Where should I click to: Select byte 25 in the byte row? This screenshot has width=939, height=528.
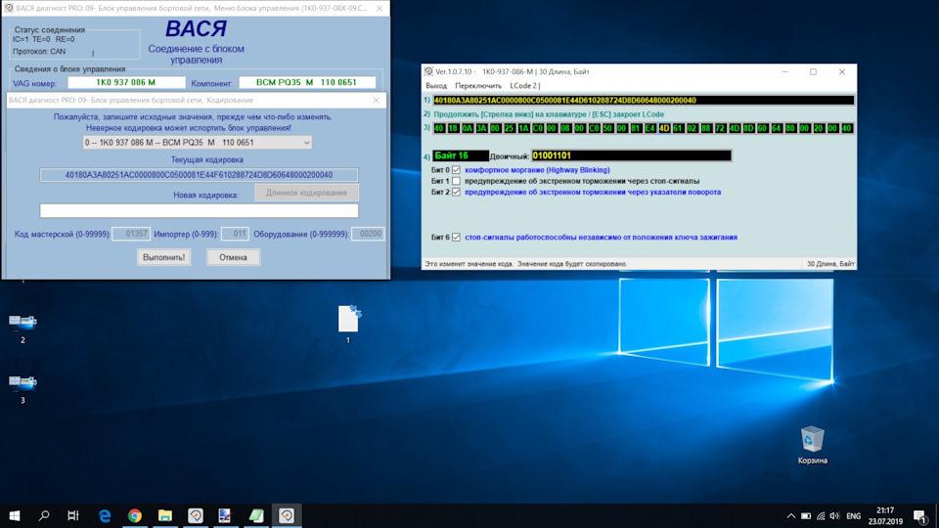pyautogui.click(x=509, y=128)
